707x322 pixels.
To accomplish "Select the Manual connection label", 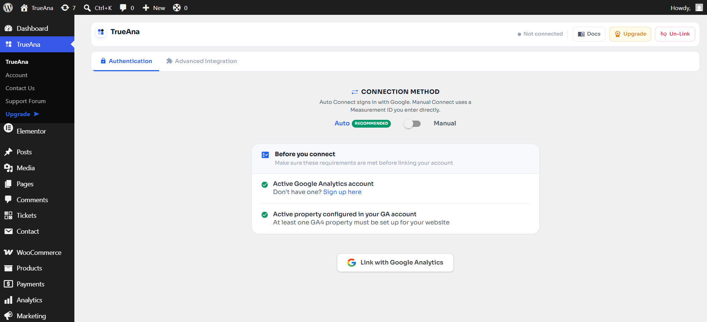I will pos(445,124).
